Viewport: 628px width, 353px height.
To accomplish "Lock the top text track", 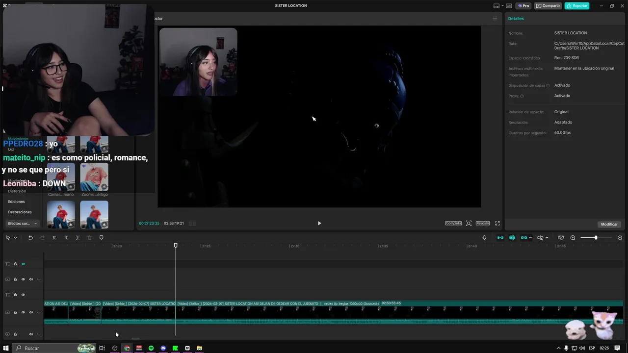I will (x=15, y=264).
